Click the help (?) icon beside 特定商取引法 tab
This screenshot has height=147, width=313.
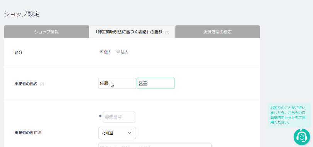click(x=167, y=32)
